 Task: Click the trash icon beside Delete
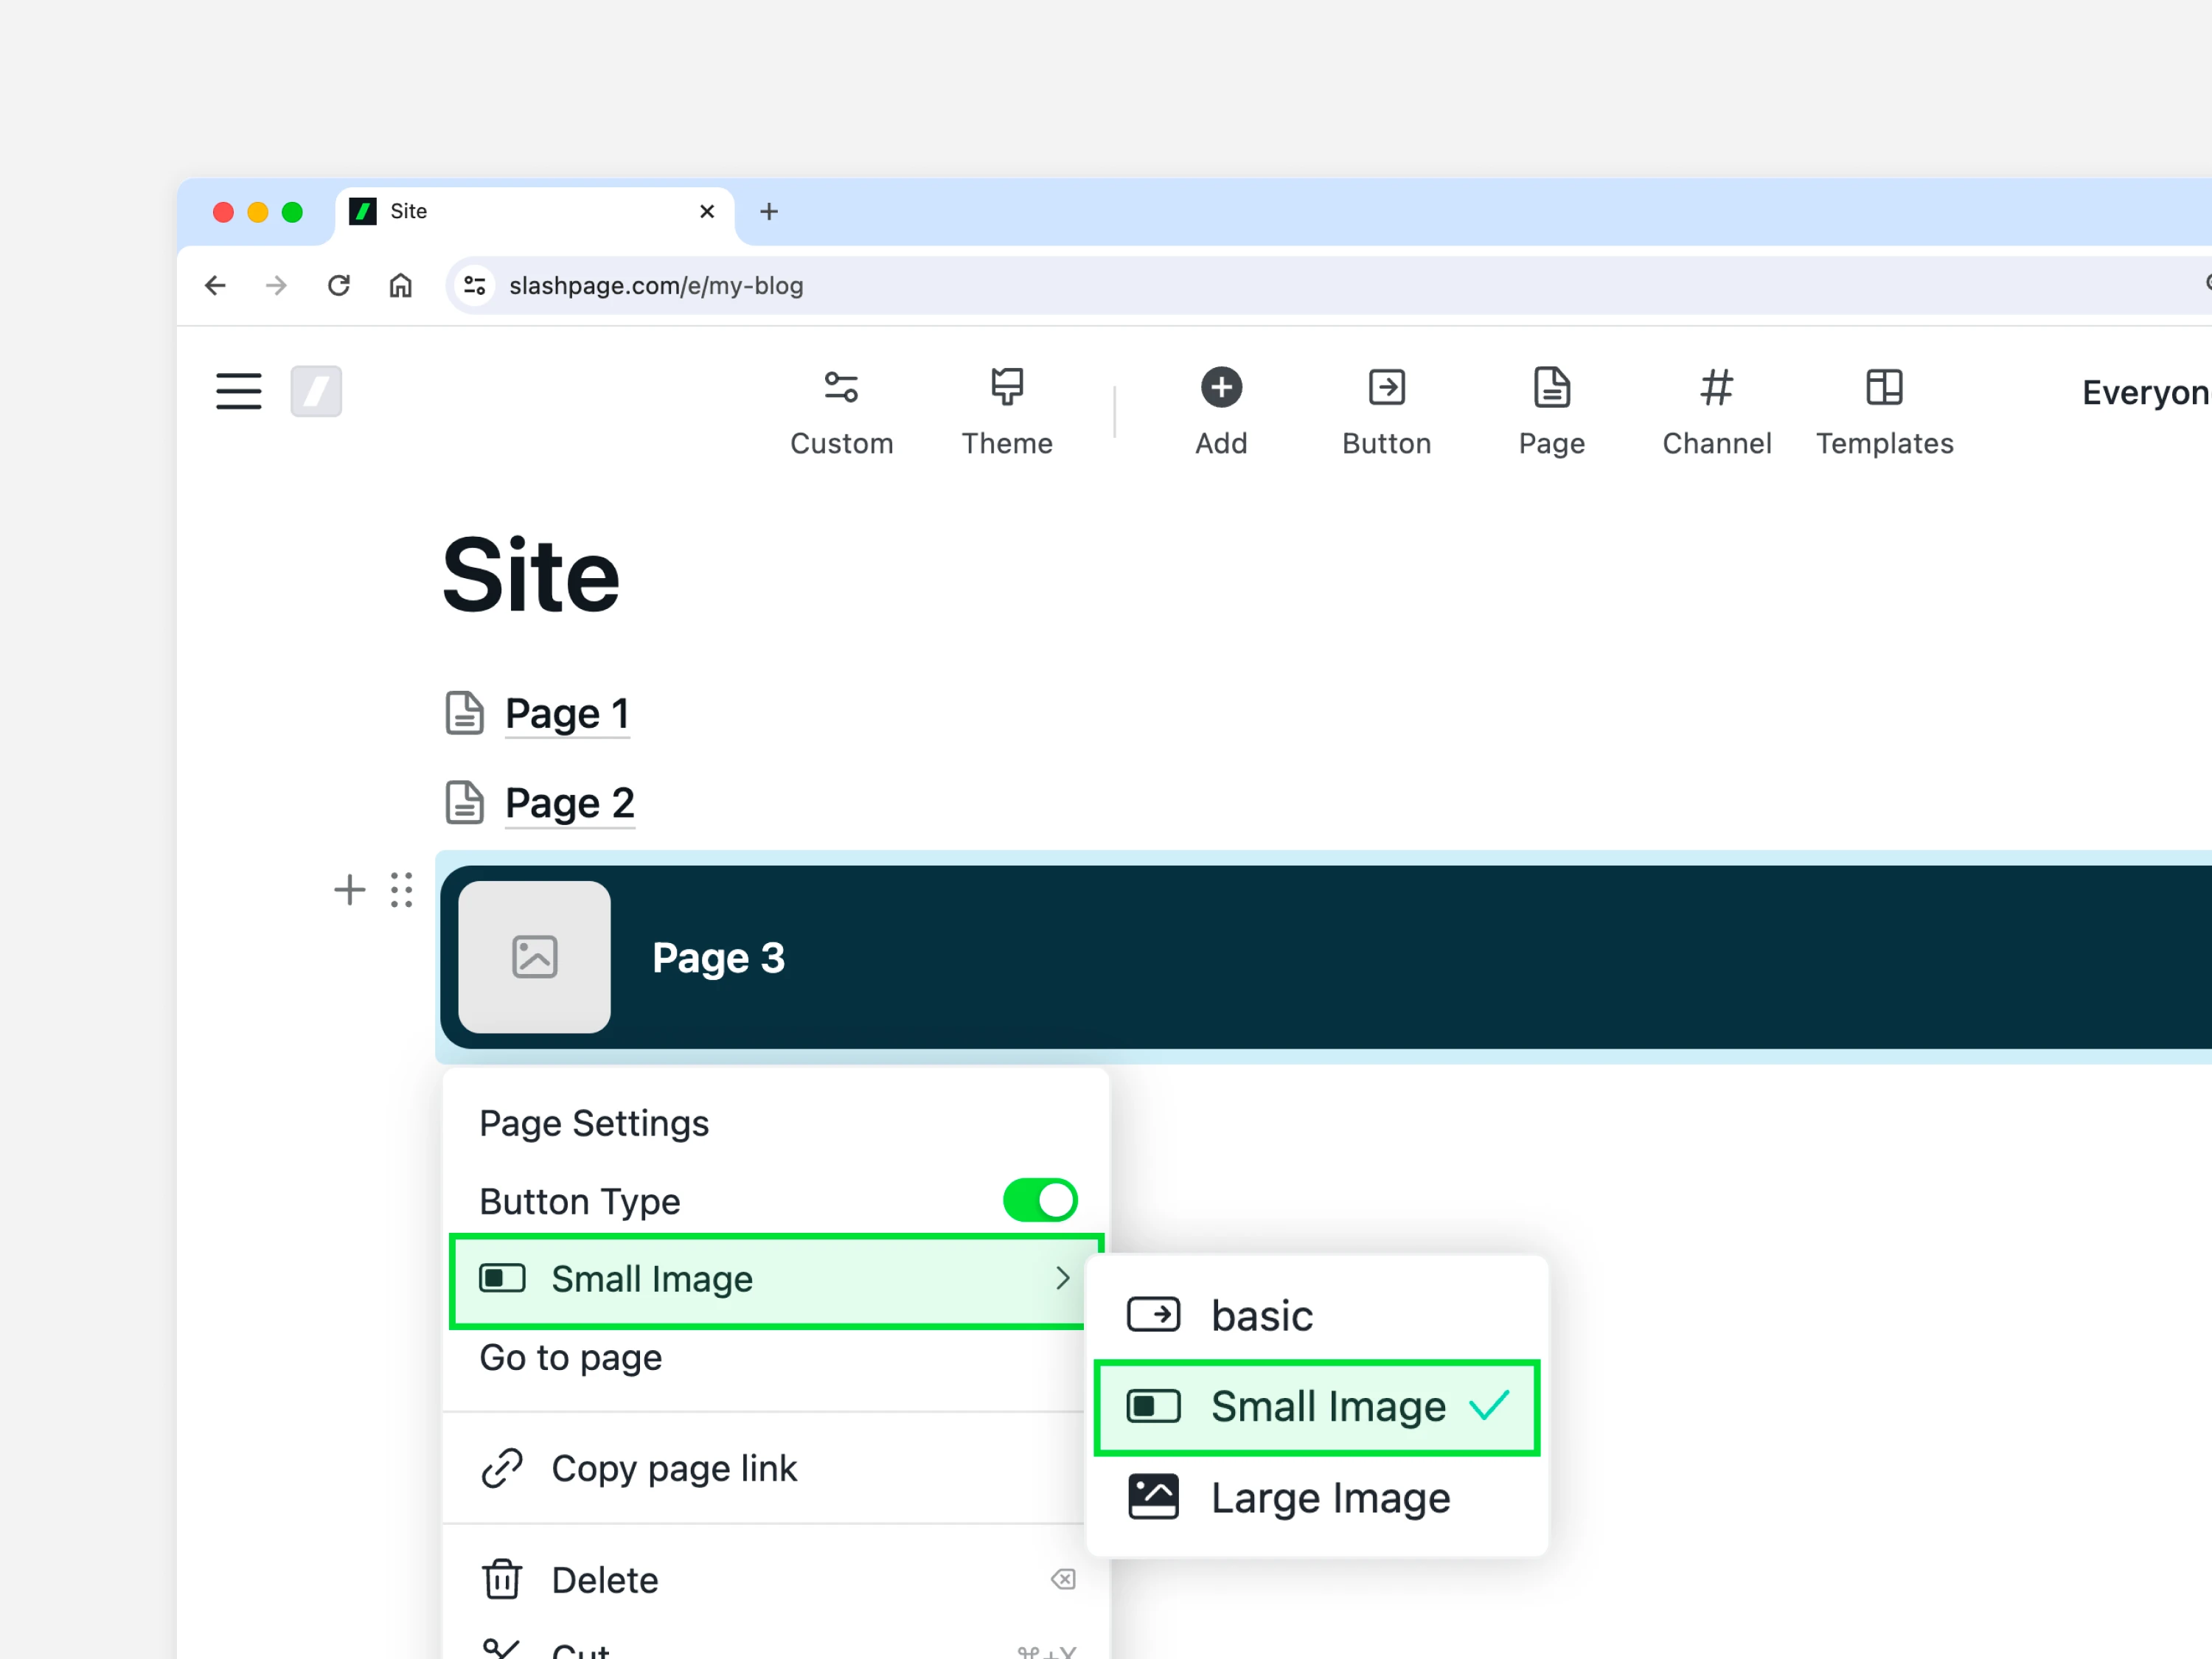tap(501, 1580)
